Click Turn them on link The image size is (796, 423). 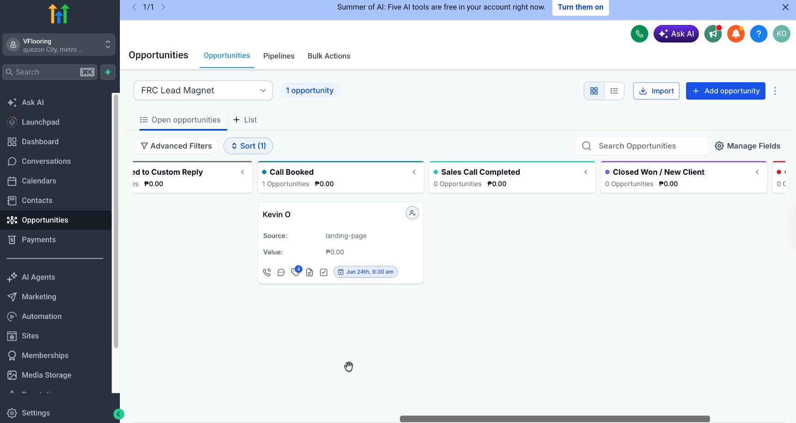(580, 7)
